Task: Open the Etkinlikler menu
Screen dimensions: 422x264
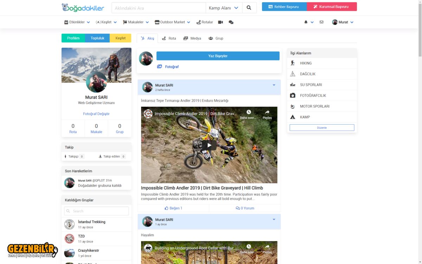Action: 77,22
